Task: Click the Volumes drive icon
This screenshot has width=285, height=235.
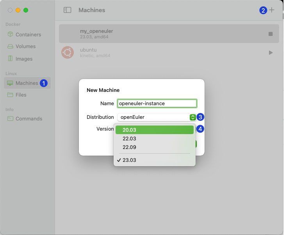Action: click(10, 46)
